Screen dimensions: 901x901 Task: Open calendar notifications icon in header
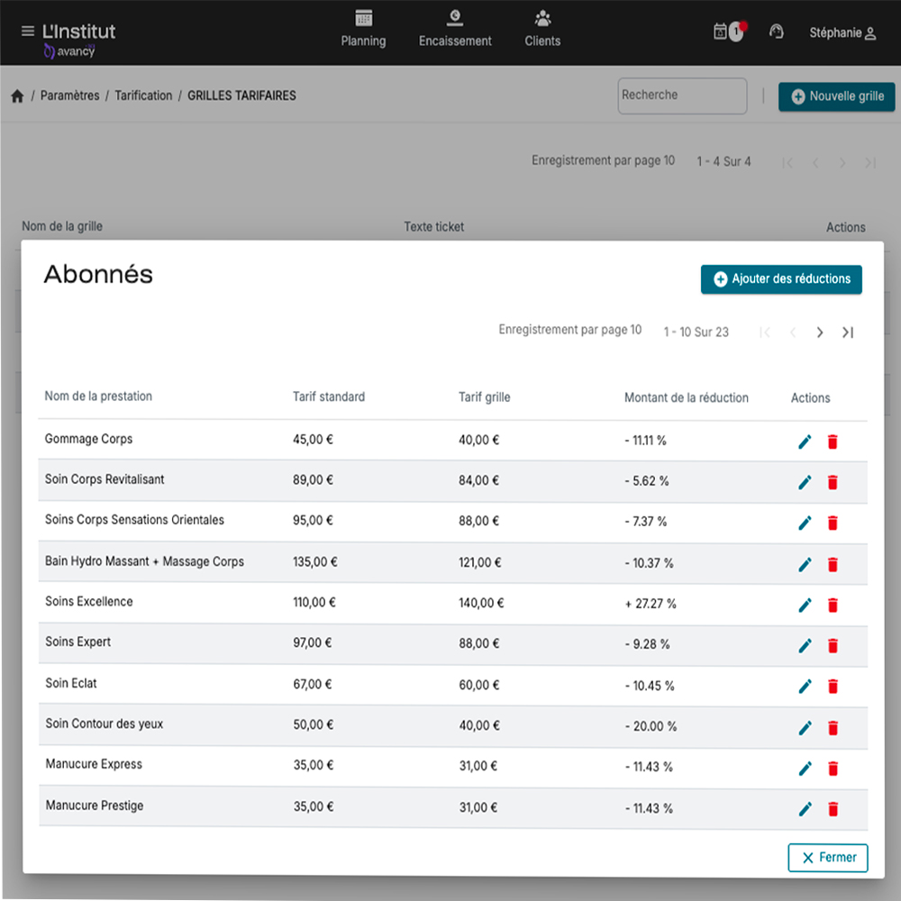(721, 32)
